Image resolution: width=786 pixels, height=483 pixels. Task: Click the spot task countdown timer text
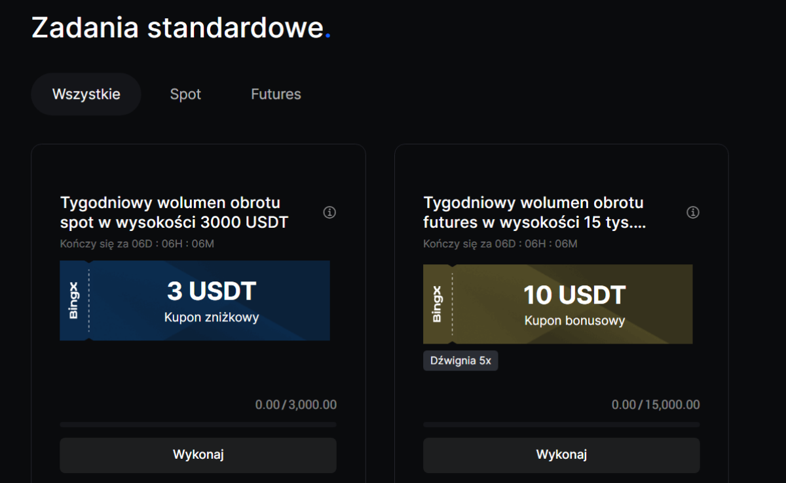[137, 244]
